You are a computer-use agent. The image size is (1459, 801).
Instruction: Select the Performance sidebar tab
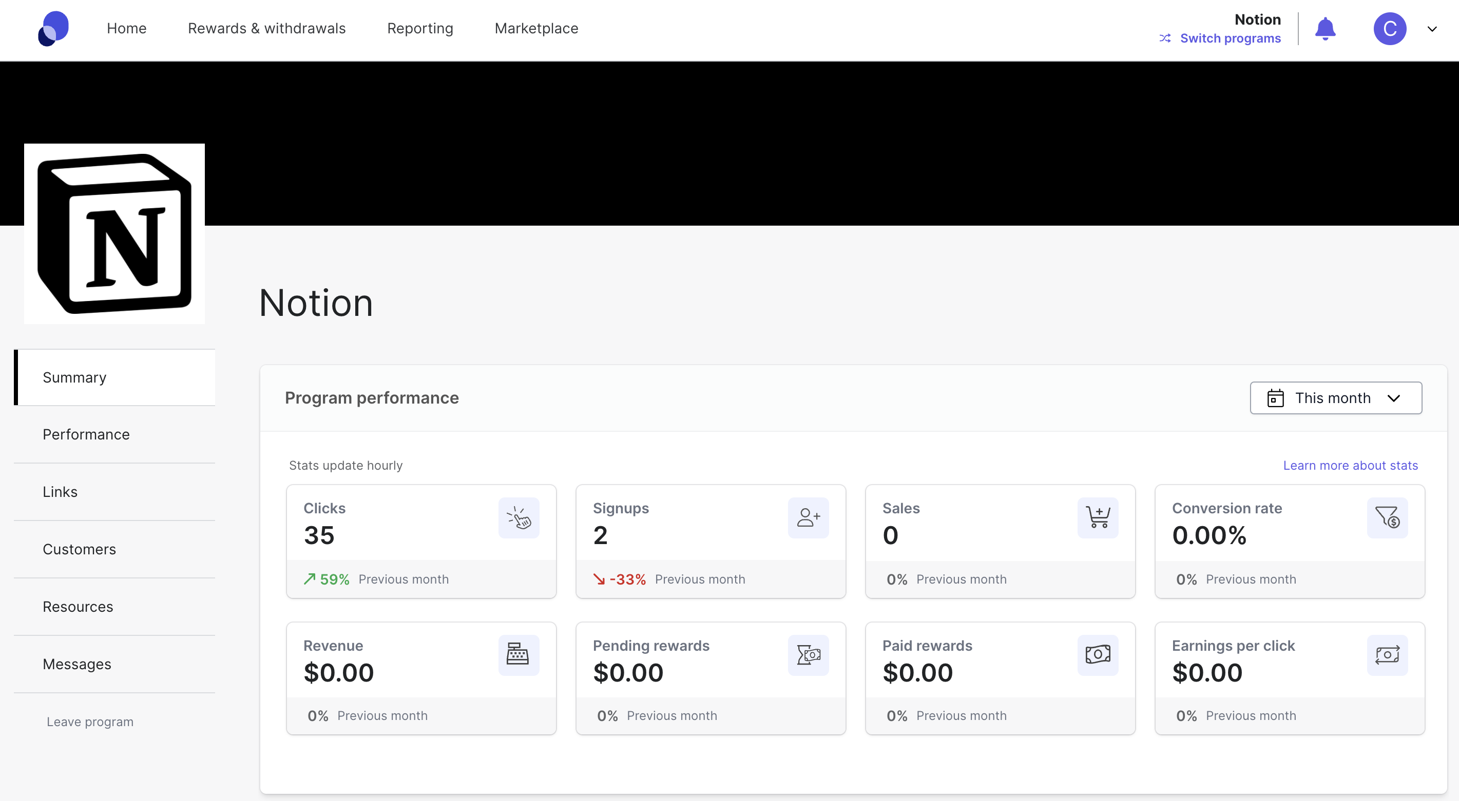click(115, 434)
